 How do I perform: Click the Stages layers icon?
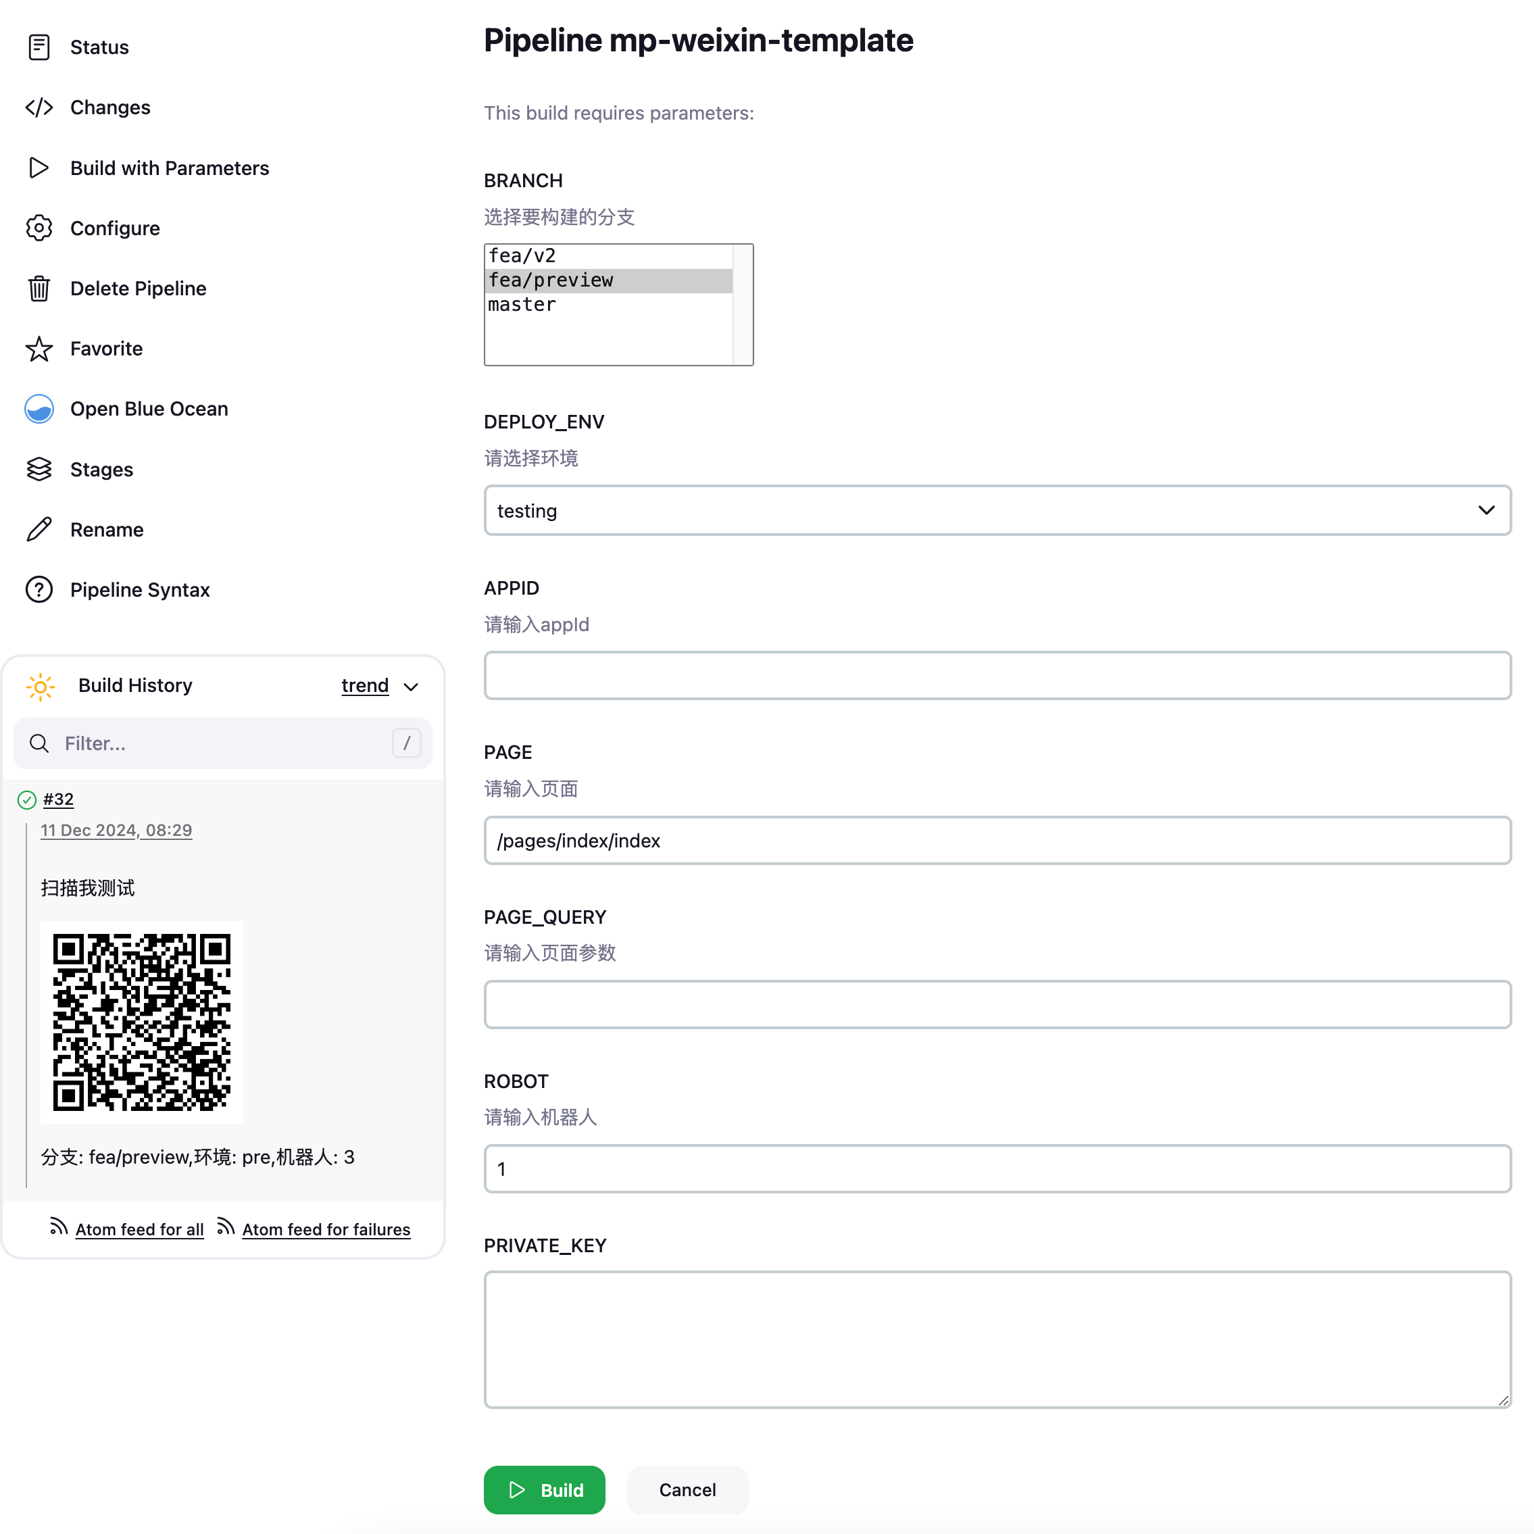39,469
